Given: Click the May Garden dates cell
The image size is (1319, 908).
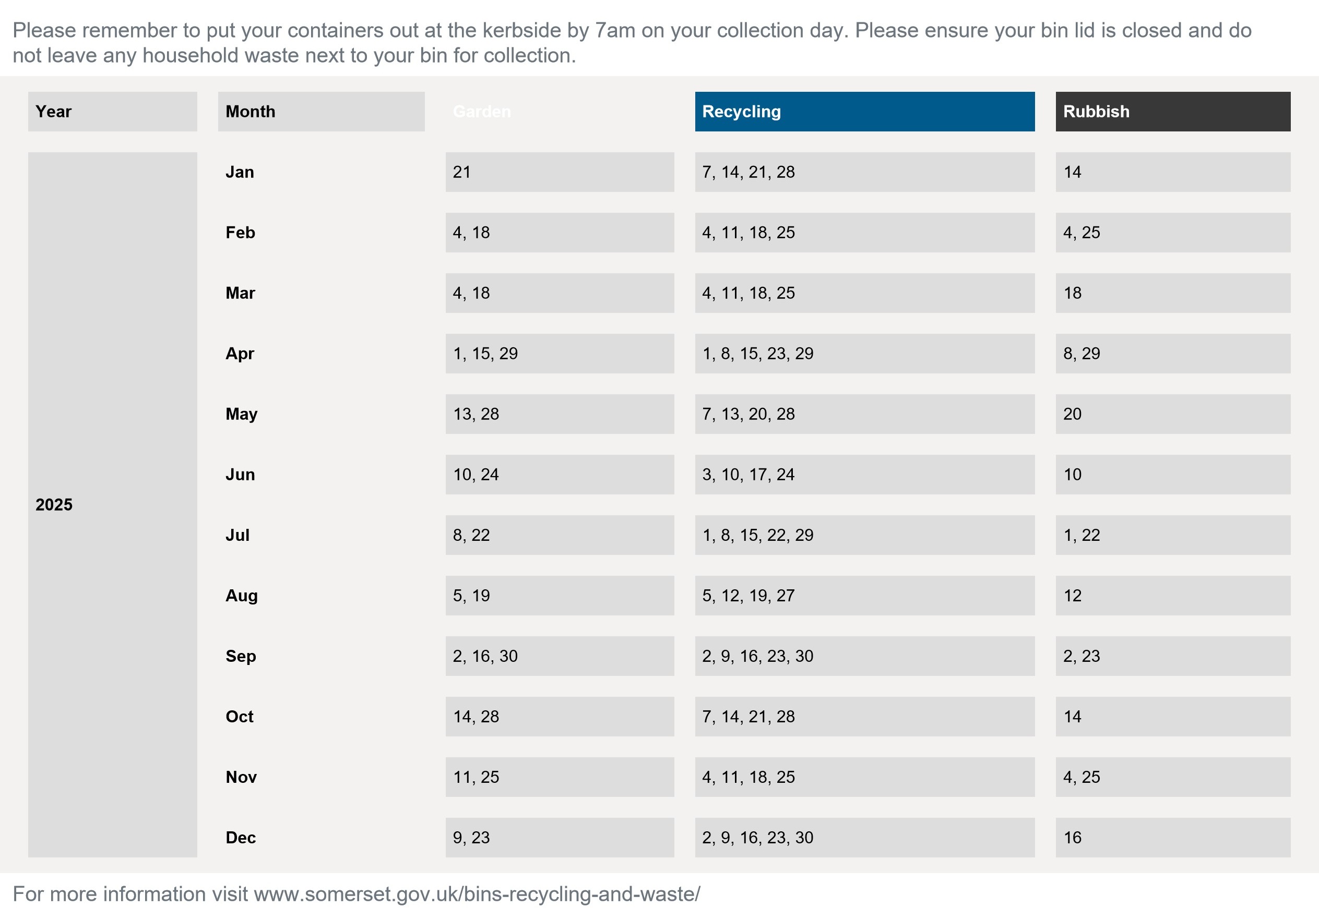Looking at the screenshot, I should (x=559, y=414).
